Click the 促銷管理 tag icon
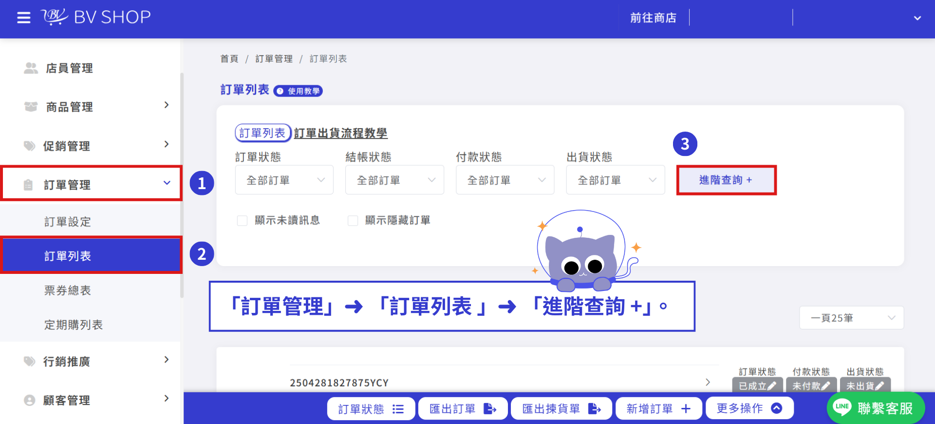Viewport: 935px width, 424px height. coord(29,146)
